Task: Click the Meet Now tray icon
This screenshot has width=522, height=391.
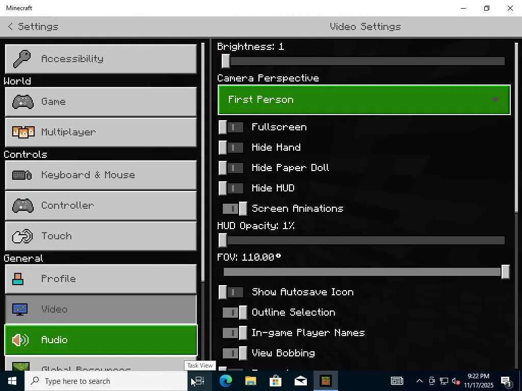Action: pyautogui.click(x=432, y=381)
